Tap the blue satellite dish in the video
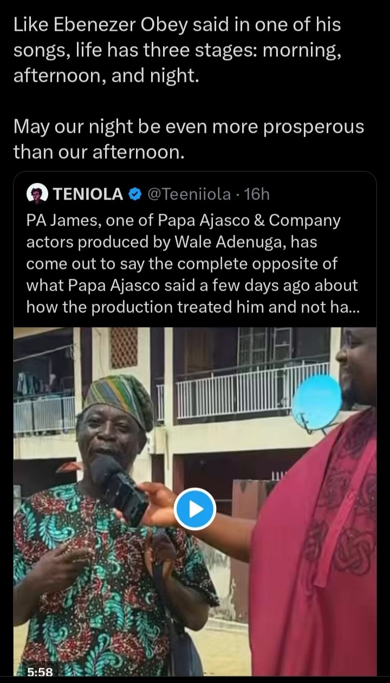 click(317, 401)
